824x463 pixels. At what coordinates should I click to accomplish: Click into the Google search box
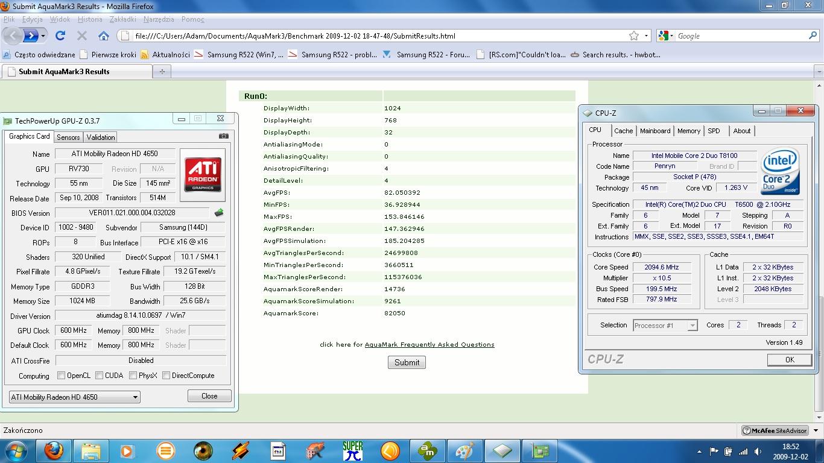click(x=741, y=36)
